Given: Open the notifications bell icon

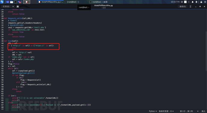Looking at the screenshot, I should click(193, 2).
